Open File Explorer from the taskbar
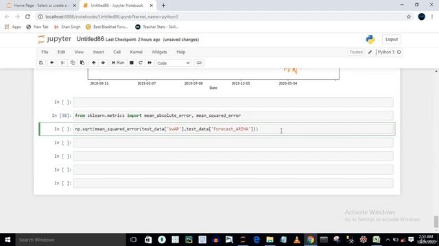439x246 pixels. coord(270,240)
